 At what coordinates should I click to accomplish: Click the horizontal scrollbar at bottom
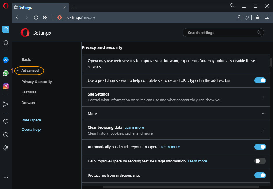[x=181, y=187]
